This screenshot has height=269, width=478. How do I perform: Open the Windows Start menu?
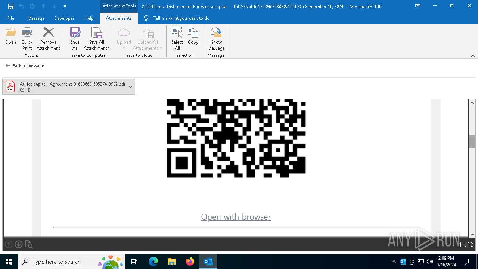click(9, 262)
